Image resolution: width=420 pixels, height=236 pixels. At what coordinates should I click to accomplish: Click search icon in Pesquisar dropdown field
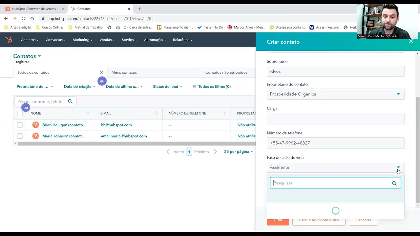[394, 183]
